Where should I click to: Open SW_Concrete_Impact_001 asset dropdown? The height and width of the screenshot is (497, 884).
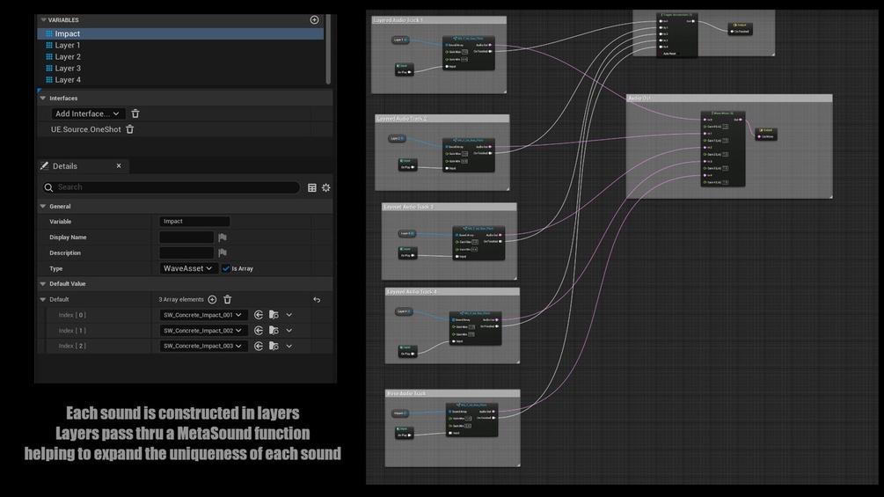(x=203, y=315)
